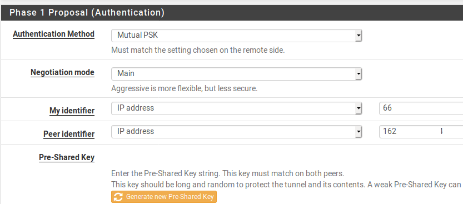
Task: Click the 'Aggressive is more flexible' help text
Action: coord(185,88)
